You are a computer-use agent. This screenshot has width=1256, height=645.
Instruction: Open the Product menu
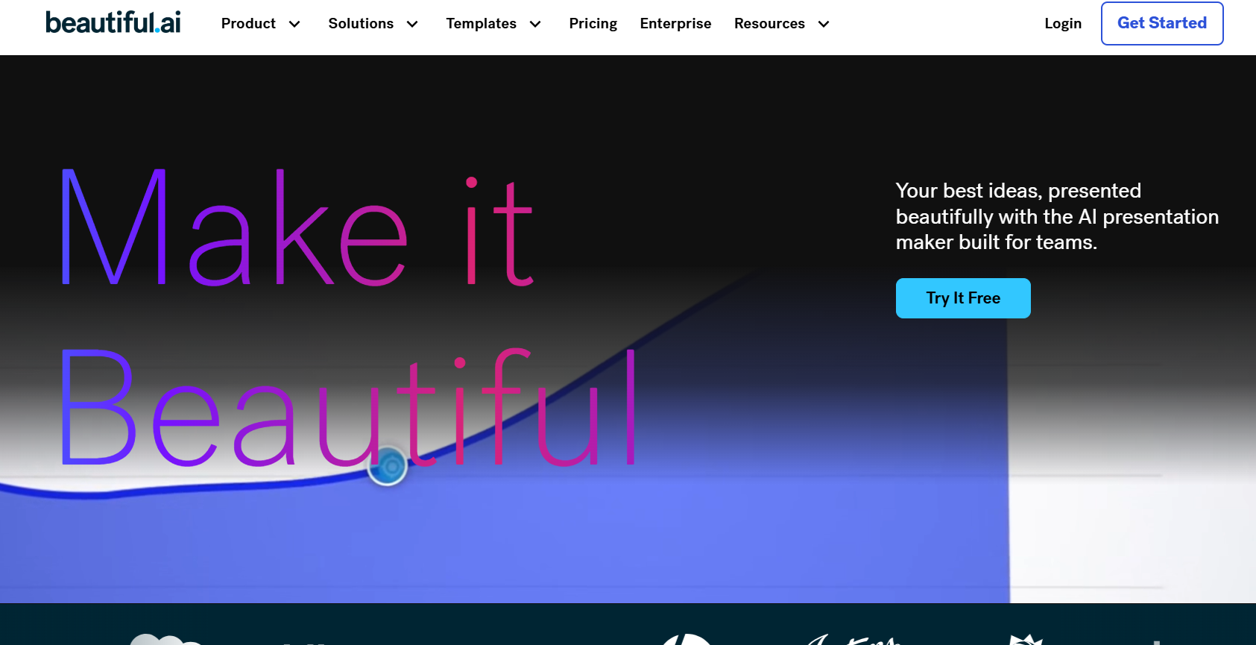click(248, 24)
